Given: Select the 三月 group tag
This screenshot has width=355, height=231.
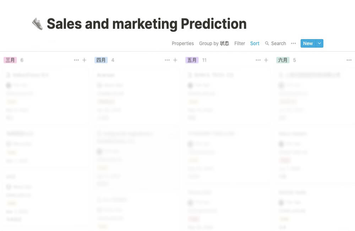Looking at the screenshot, I should tap(10, 60).
